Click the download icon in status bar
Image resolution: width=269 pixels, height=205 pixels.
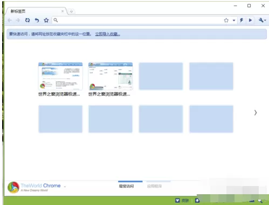[197, 200]
